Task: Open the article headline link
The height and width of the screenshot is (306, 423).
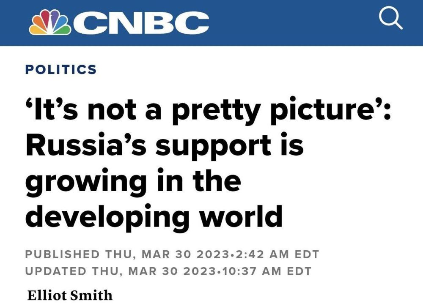Action: pos(169,161)
